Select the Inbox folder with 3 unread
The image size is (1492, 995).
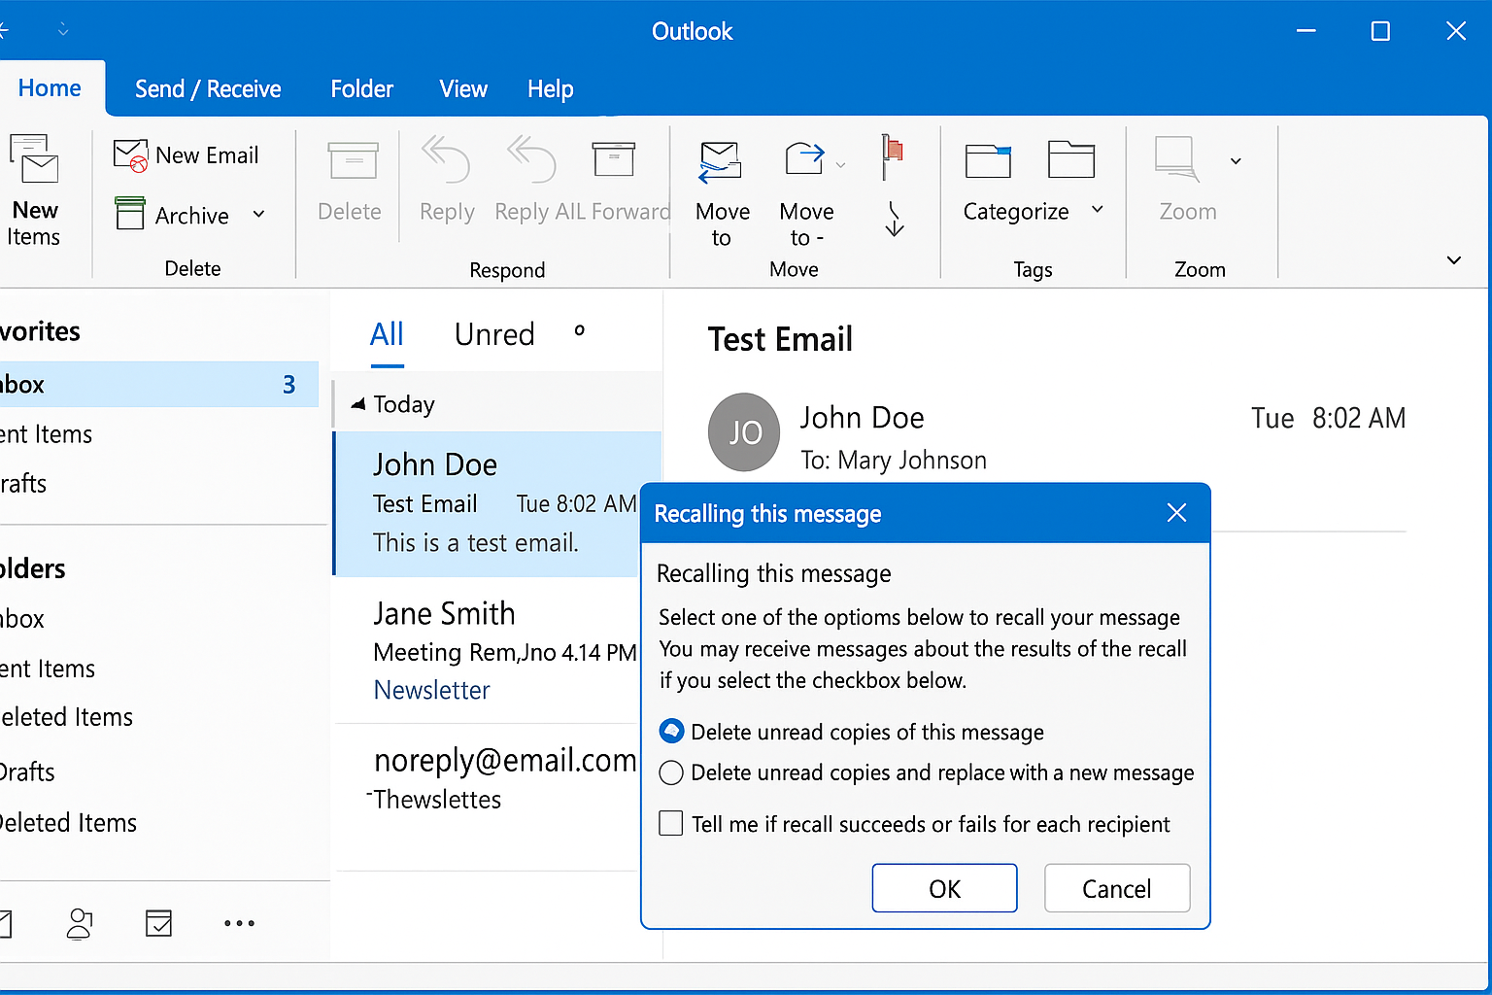tap(159, 384)
